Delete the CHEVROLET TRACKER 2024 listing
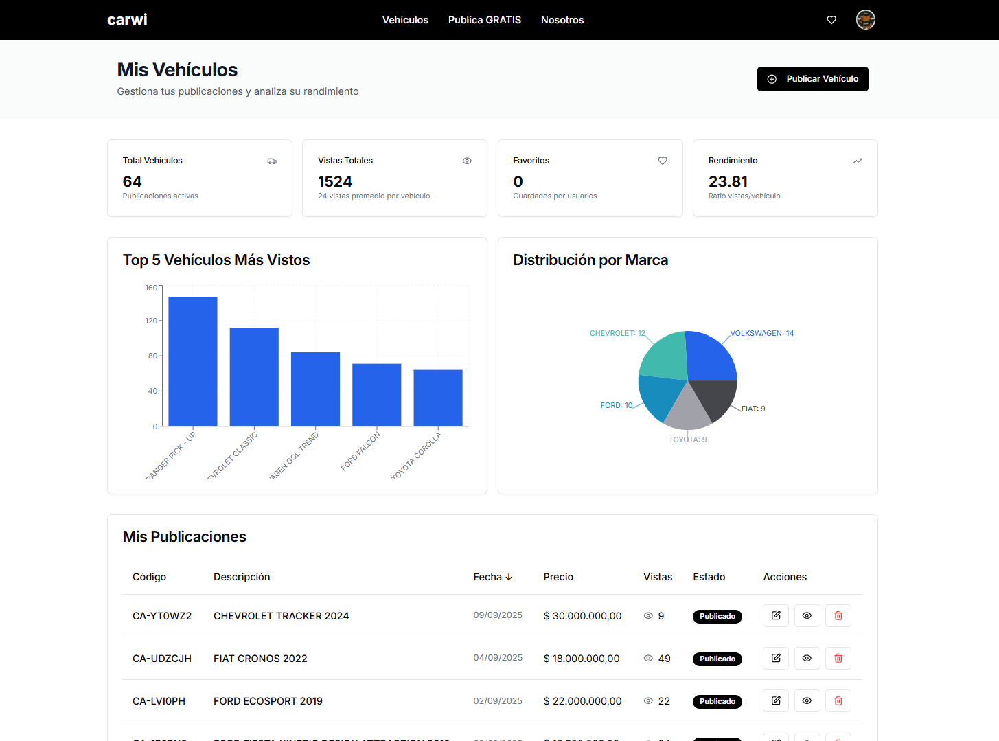 coord(838,616)
